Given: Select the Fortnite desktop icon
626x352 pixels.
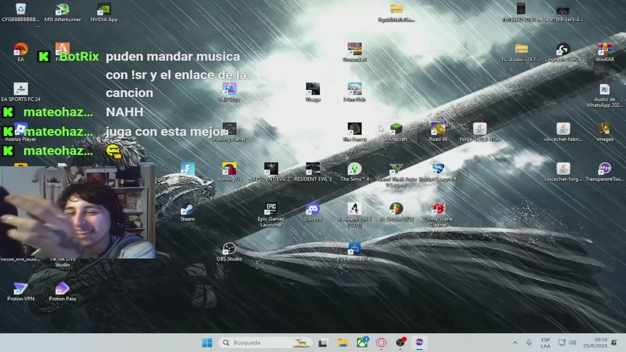Looking at the screenshot, I should click(188, 172).
